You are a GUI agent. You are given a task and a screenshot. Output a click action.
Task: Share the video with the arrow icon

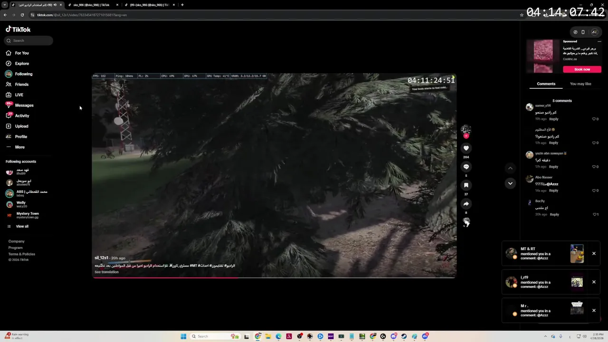[466, 204]
